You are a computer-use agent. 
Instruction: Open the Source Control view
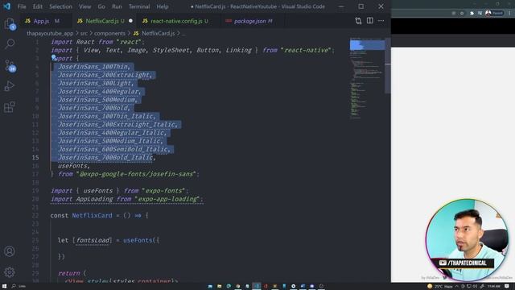10,66
